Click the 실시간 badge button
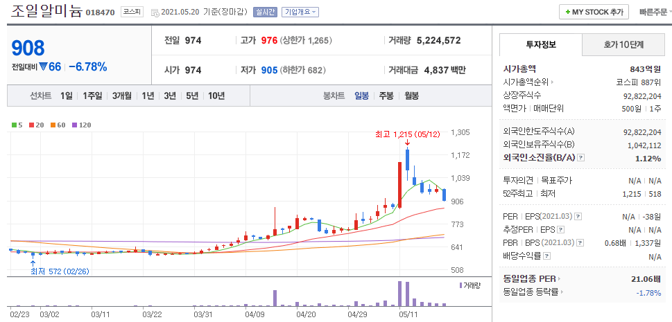This screenshot has width=672, height=322. point(266,12)
